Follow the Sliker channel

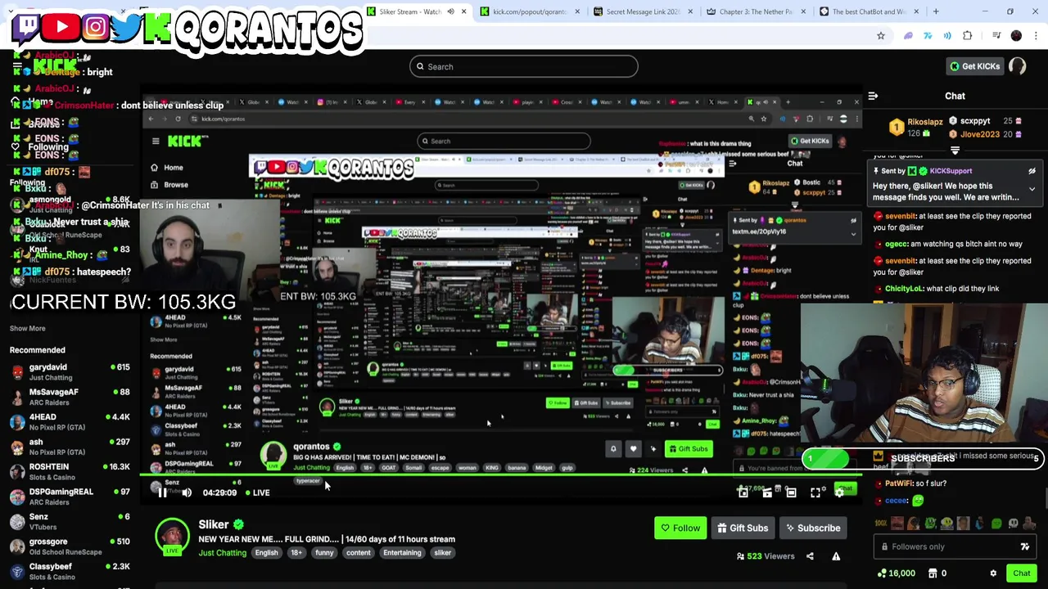pyautogui.click(x=680, y=528)
